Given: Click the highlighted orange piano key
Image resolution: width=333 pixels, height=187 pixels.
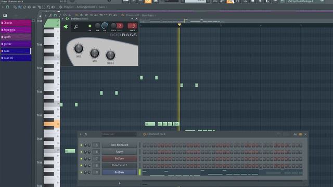Looking at the screenshot, I should pos(52,124).
